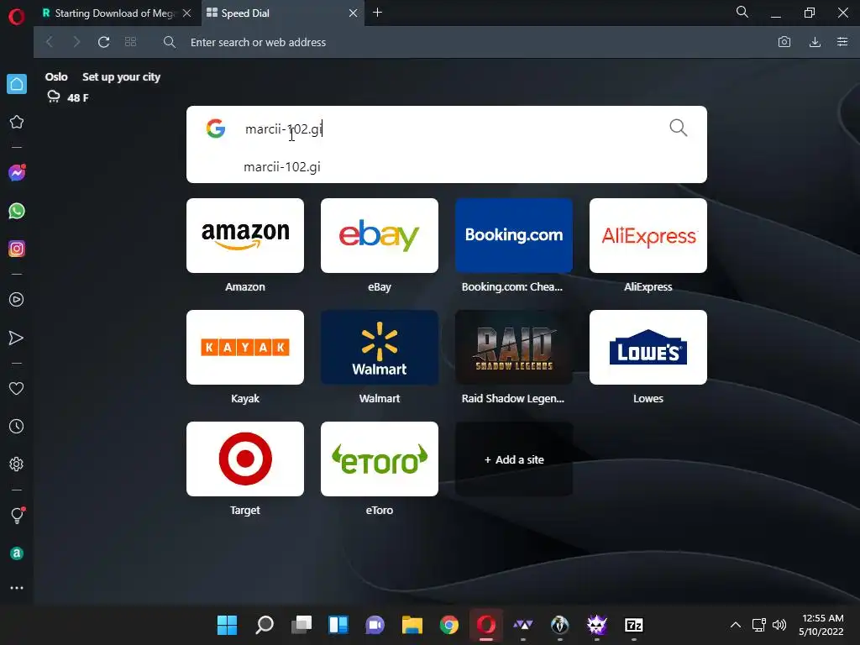Open Easy Setup sliders icon

pyautogui.click(x=842, y=42)
